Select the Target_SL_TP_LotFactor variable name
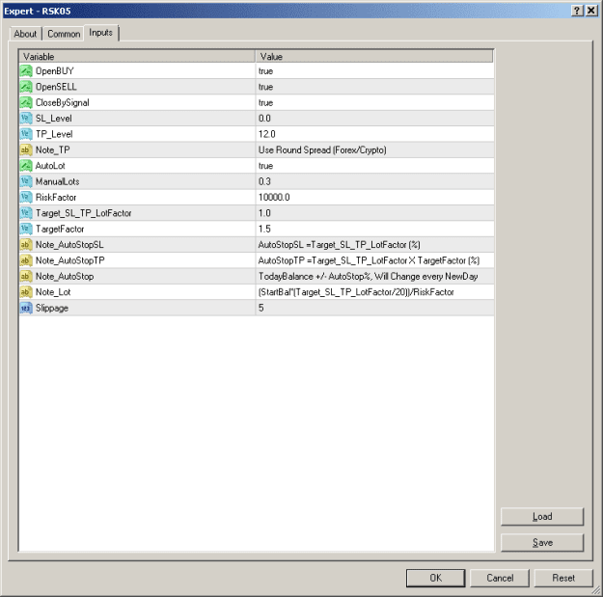The height and width of the screenshot is (597, 603). pos(83,213)
